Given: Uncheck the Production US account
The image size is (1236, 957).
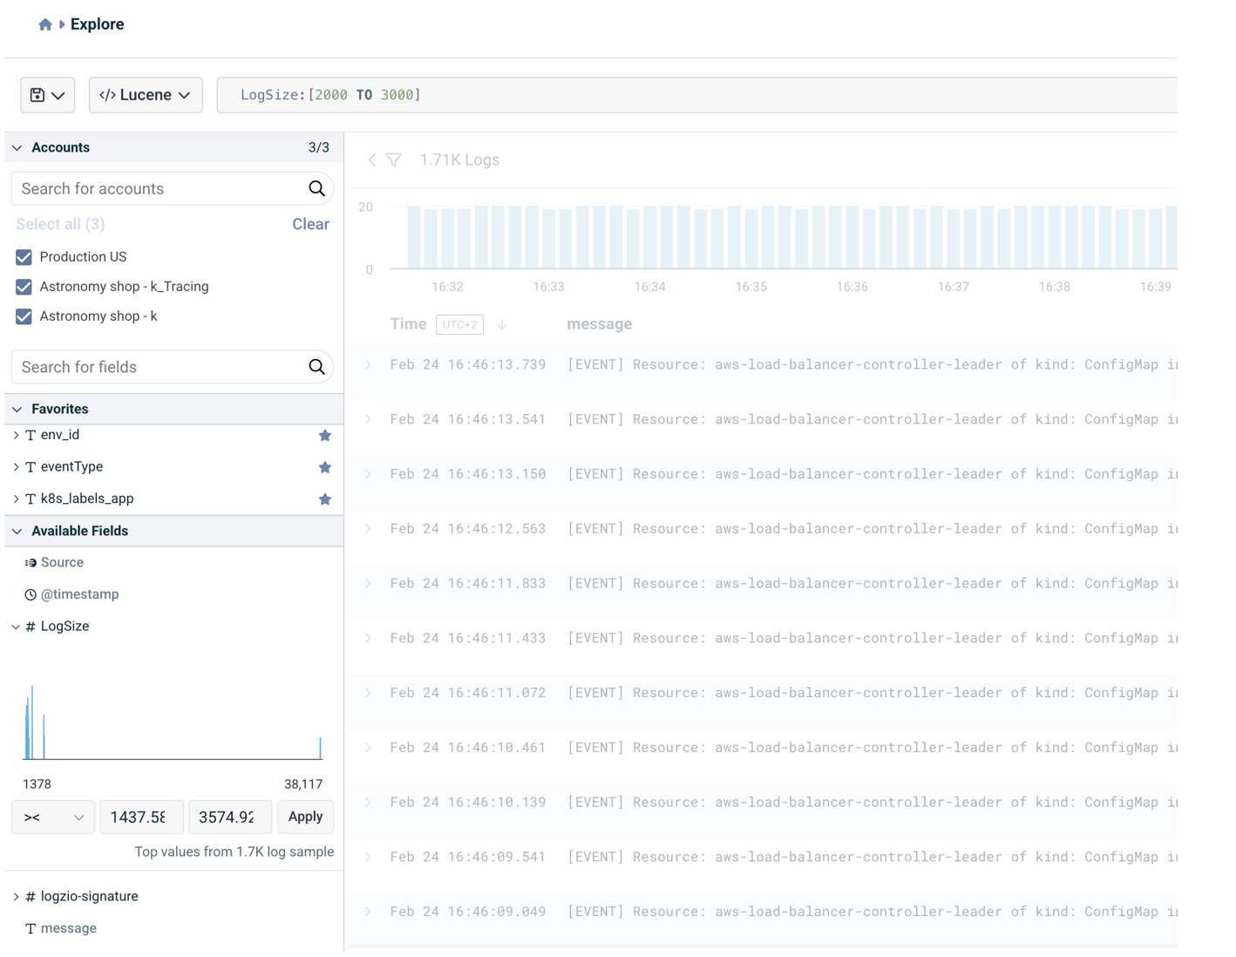Looking at the screenshot, I should click(x=23, y=256).
